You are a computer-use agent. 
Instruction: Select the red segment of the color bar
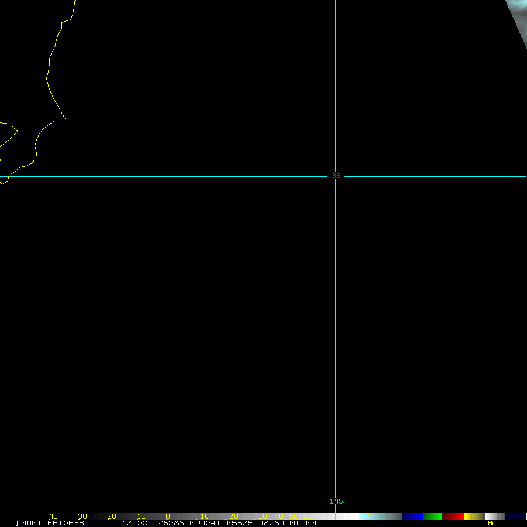click(x=453, y=516)
